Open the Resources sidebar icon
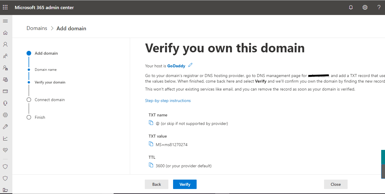The height and width of the screenshot is (194, 385). pos(5,80)
